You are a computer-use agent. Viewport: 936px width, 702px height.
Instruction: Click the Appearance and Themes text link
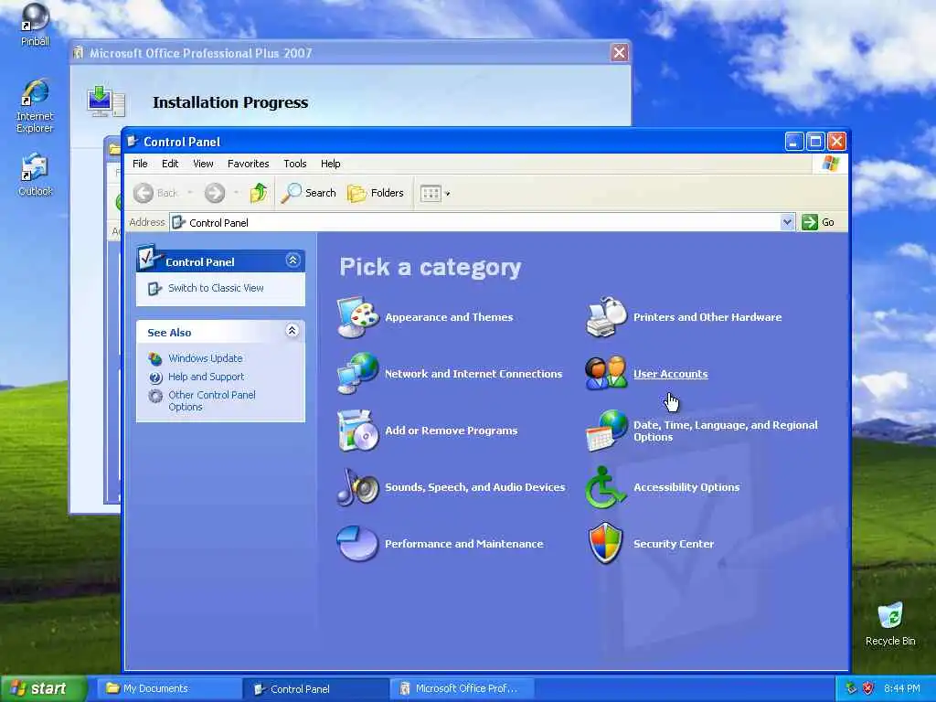click(x=449, y=317)
